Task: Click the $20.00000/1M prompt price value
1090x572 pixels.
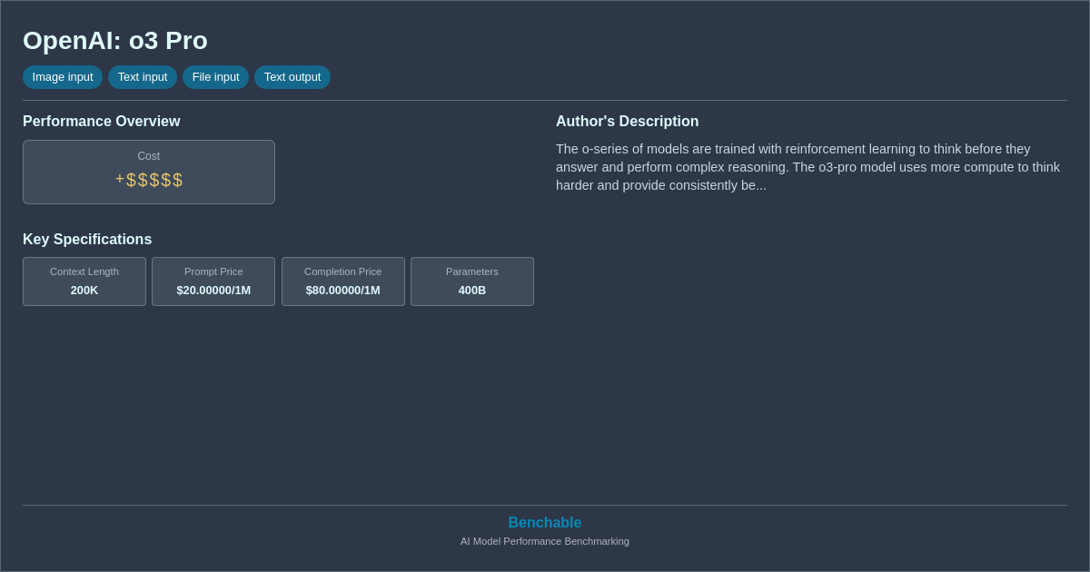Action: [213, 290]
